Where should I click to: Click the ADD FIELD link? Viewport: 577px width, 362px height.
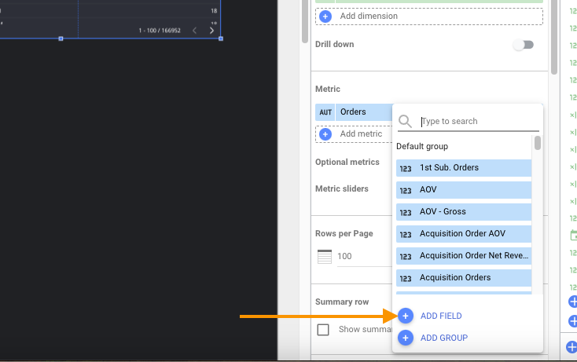(441, 316)
